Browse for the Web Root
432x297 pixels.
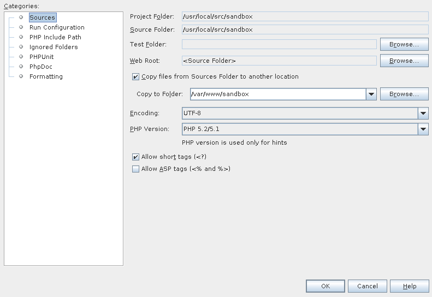[404, 61]
